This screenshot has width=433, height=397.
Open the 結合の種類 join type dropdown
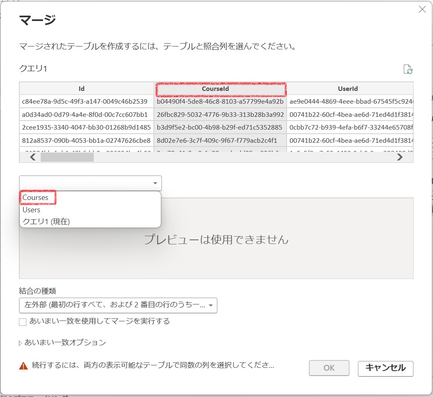tap(211, 305)
